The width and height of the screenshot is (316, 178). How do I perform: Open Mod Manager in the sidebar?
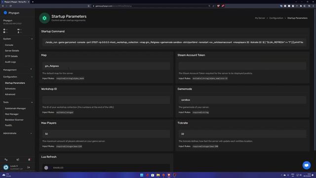(12, 114)
